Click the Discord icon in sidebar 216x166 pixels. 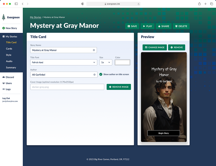(x=3, y=77)
